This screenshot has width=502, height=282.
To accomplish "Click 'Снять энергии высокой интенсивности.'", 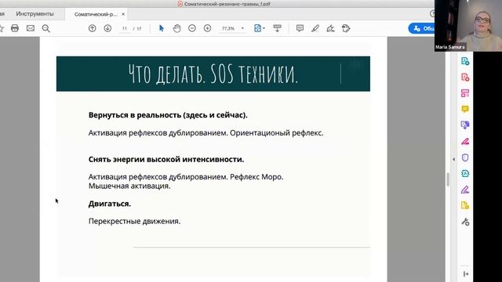I will (166, 159).
